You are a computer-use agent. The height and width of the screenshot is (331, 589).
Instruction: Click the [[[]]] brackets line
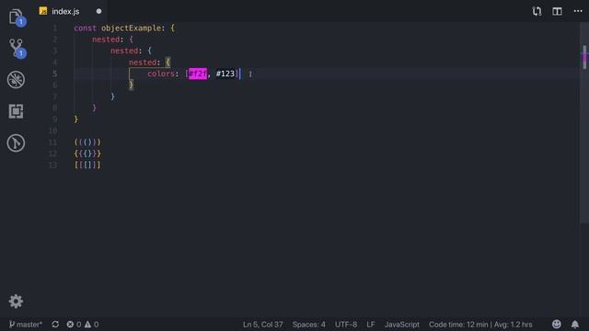[87, 165]
